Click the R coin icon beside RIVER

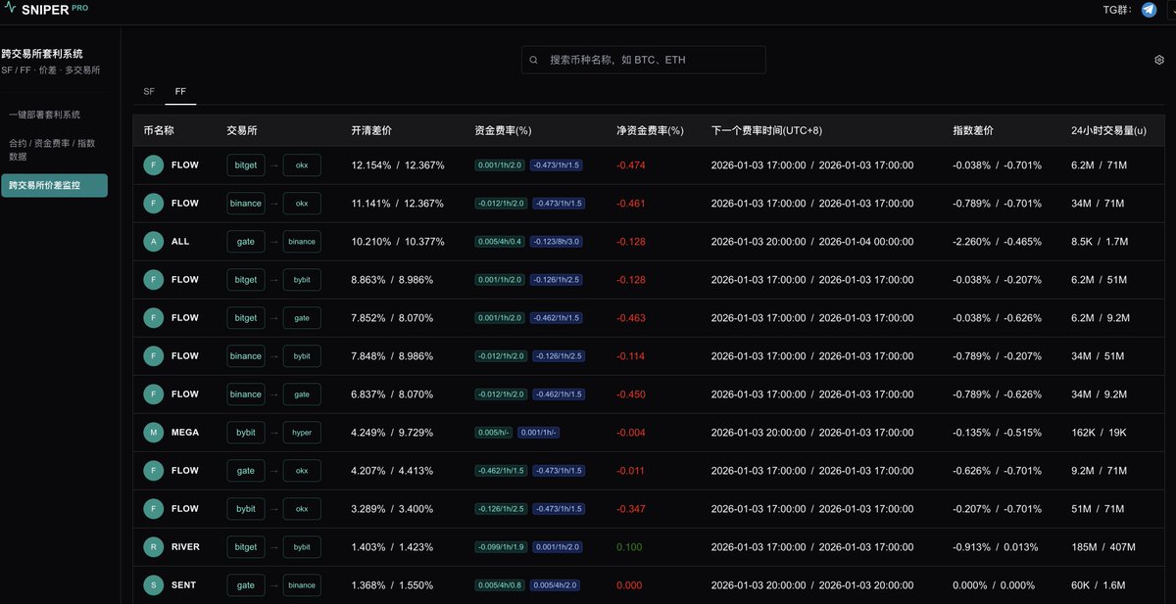pos(152,546)
